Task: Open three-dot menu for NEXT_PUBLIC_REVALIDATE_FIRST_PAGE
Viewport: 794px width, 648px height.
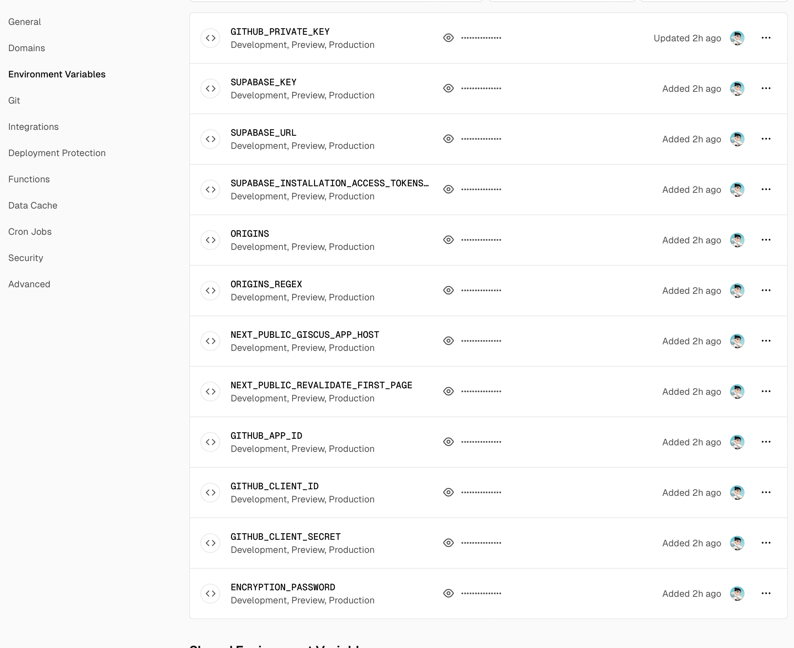Action: coord(765,391)
